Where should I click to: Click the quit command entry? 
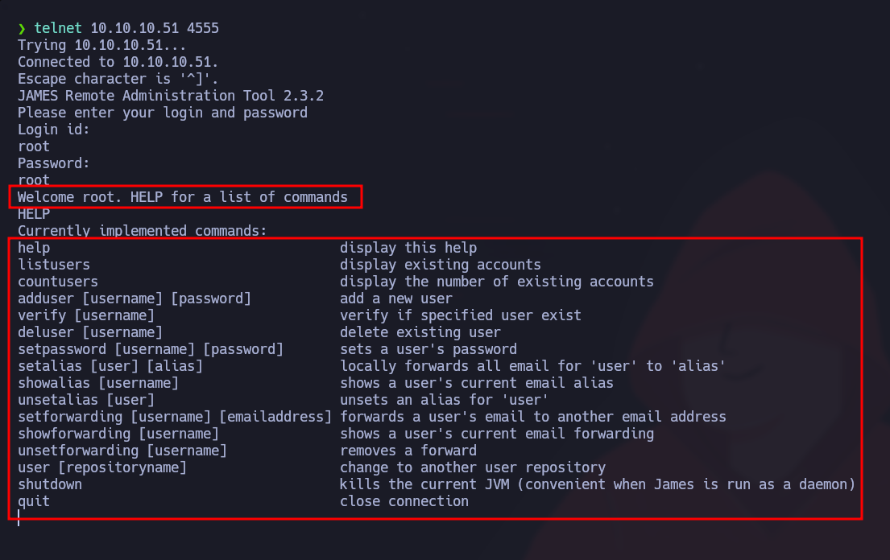[34, 501]
